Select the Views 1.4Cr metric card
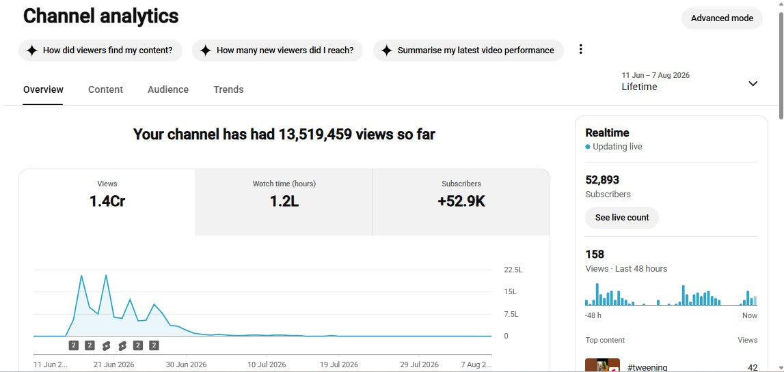The width and height of the screenshot is (784, 372). (107, 202)
